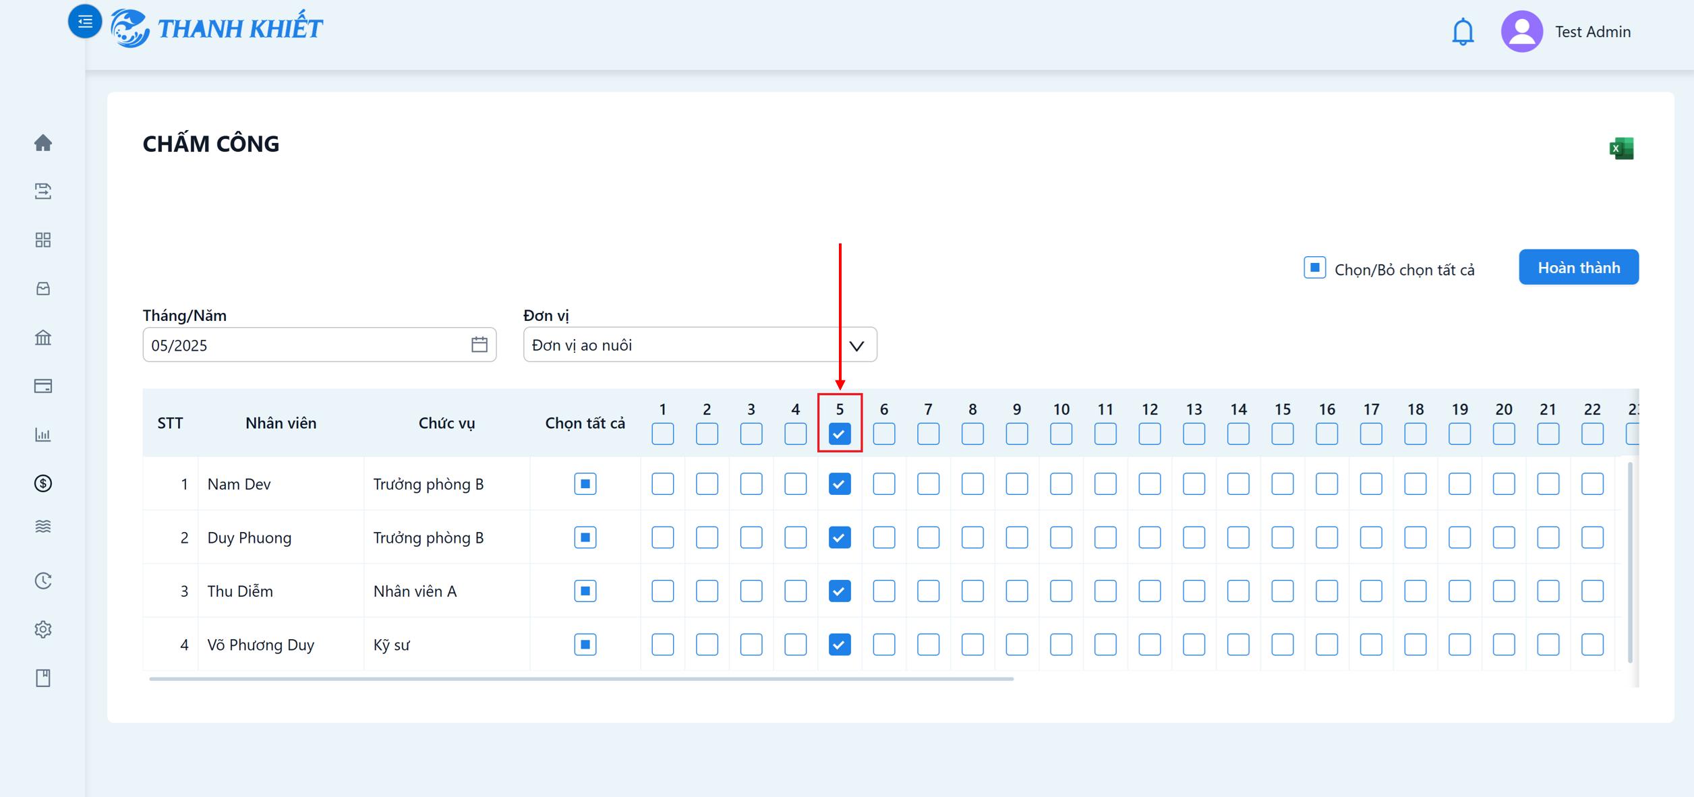1694x797 pixels.
Task: Toggle select-all for Duy Phuong row
Action: point(585,537)
